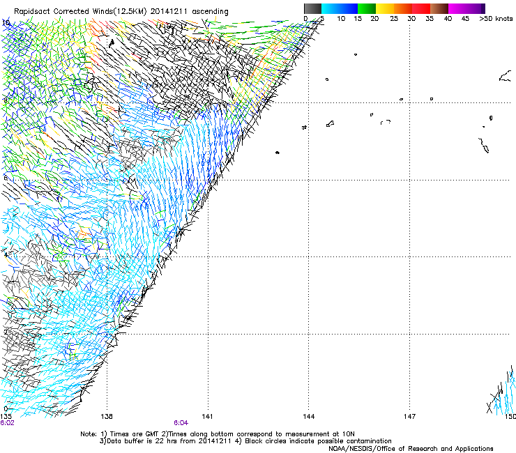516x453 pixels.
Task: Click the '35' legend scale label
Action: [430, 19]
